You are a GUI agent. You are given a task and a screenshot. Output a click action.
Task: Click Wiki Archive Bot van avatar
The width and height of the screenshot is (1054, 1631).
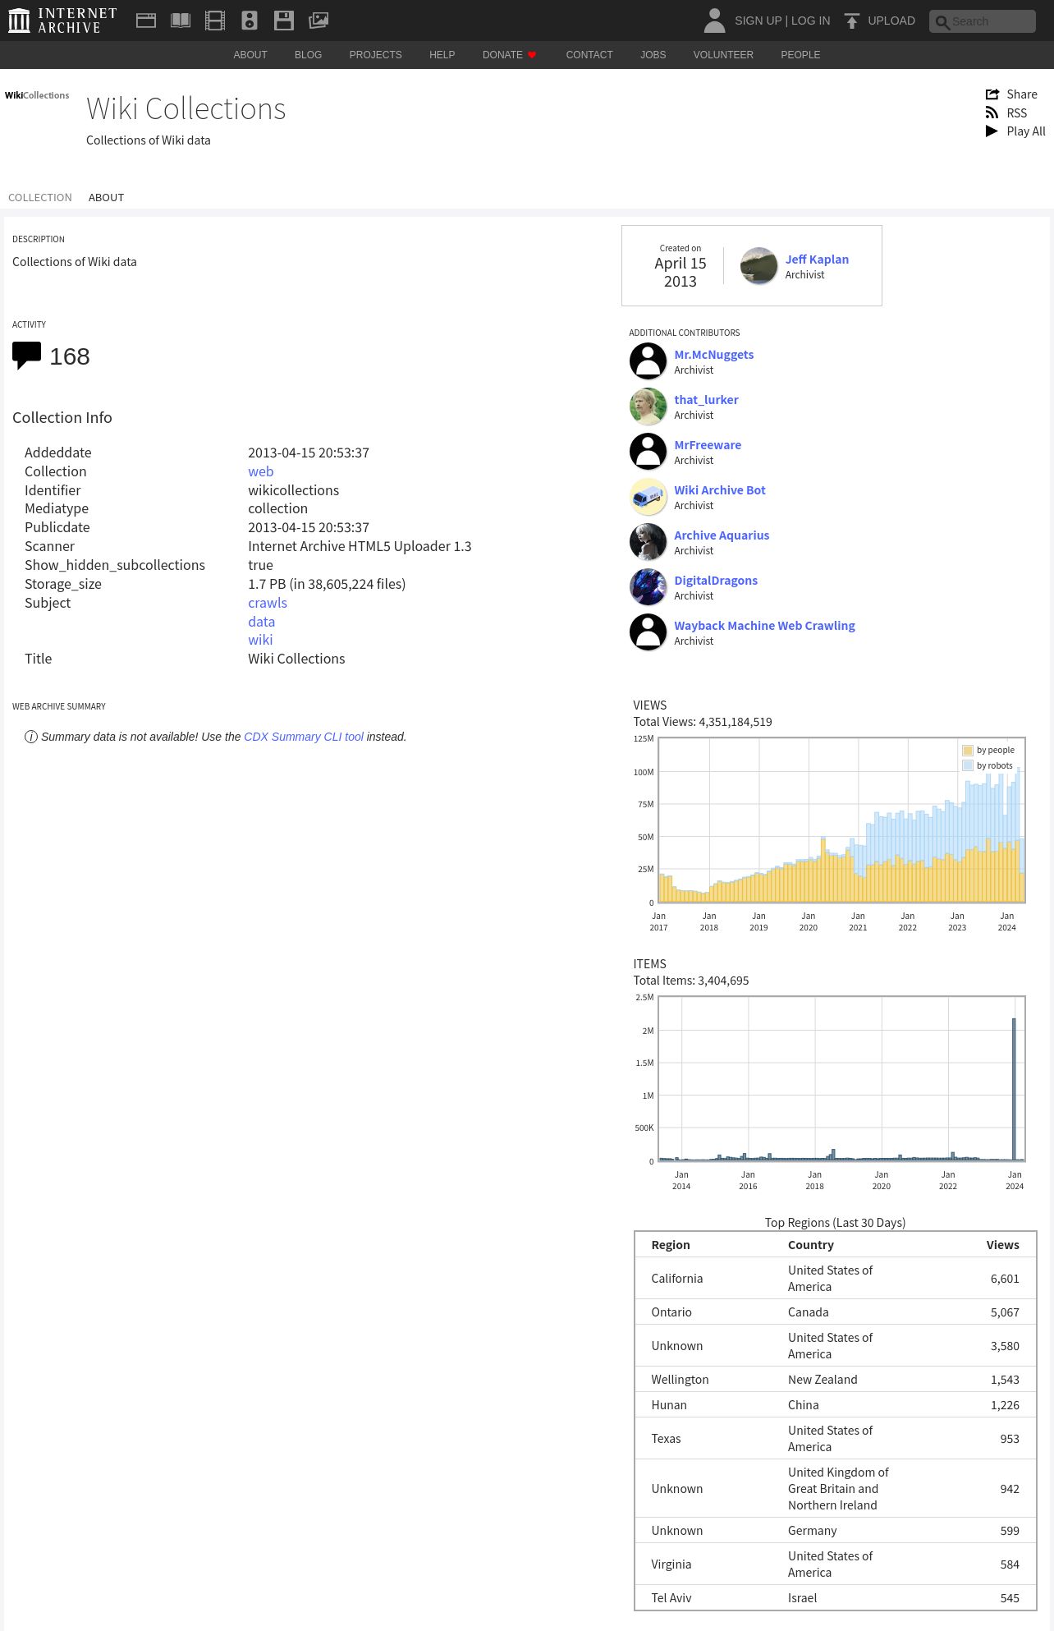648,497
